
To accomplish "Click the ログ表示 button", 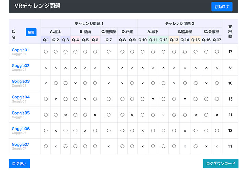I will click(x=19, y=163).
